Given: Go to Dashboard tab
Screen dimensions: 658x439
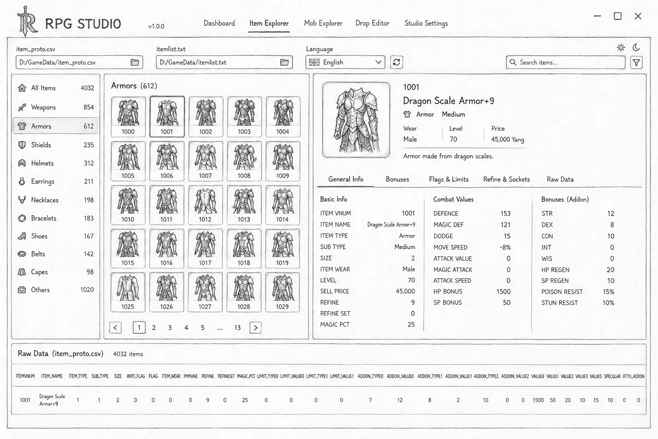Looking at the screenshot, I should [219, 23].
